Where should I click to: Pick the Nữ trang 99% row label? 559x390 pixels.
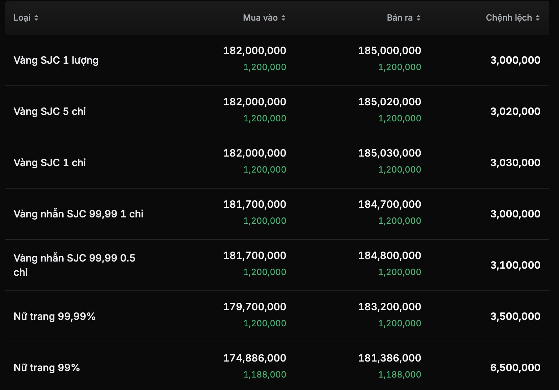pyautogui.click(x=47, y=368)
